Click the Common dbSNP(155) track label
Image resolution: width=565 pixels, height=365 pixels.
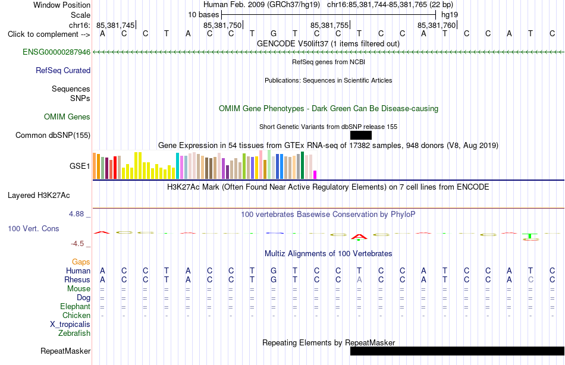coord(52,135)
